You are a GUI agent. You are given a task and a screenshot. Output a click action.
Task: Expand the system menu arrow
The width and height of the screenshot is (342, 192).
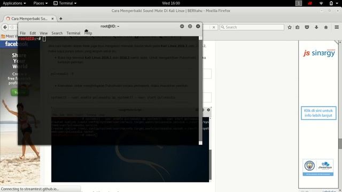pos(337,3)
